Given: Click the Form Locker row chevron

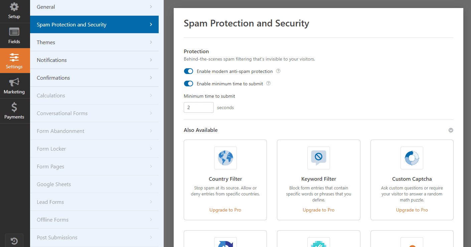Looking at the screenshot, I should (x=151, y=149).
